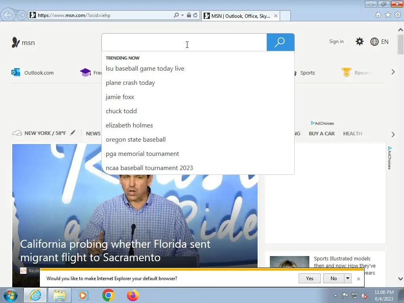Select the MSN | Outlook, Office browser tab
Viewport: 404px width, 303px height.
240,16
